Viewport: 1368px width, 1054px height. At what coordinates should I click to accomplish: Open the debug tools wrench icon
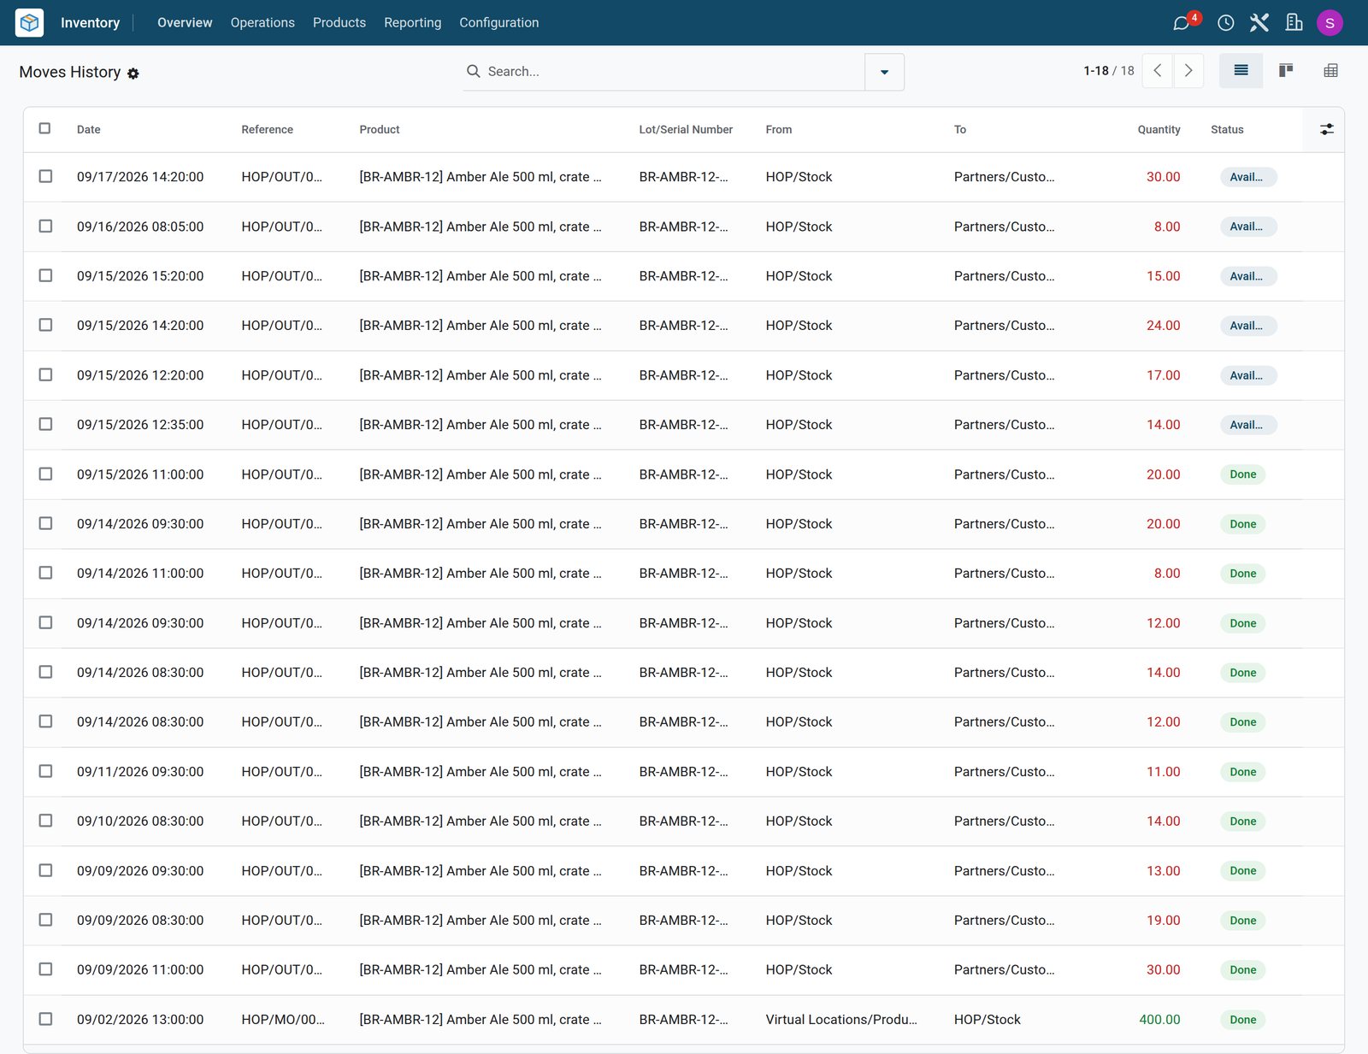click(x=1259, y=22)
